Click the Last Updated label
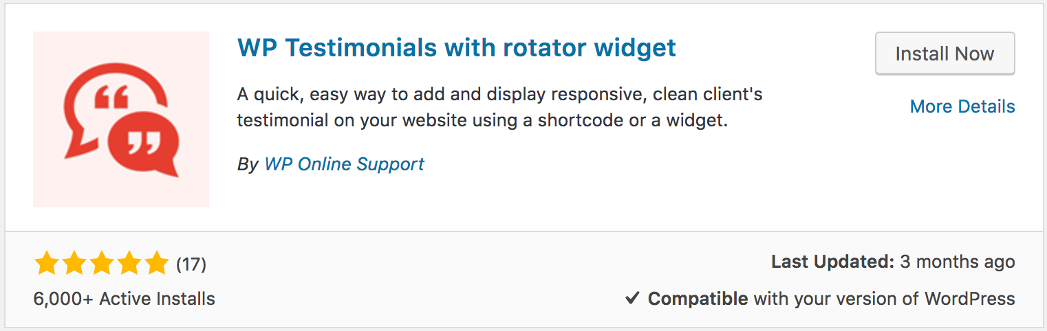The image size is (1047, 331). (x=832, y=262)
